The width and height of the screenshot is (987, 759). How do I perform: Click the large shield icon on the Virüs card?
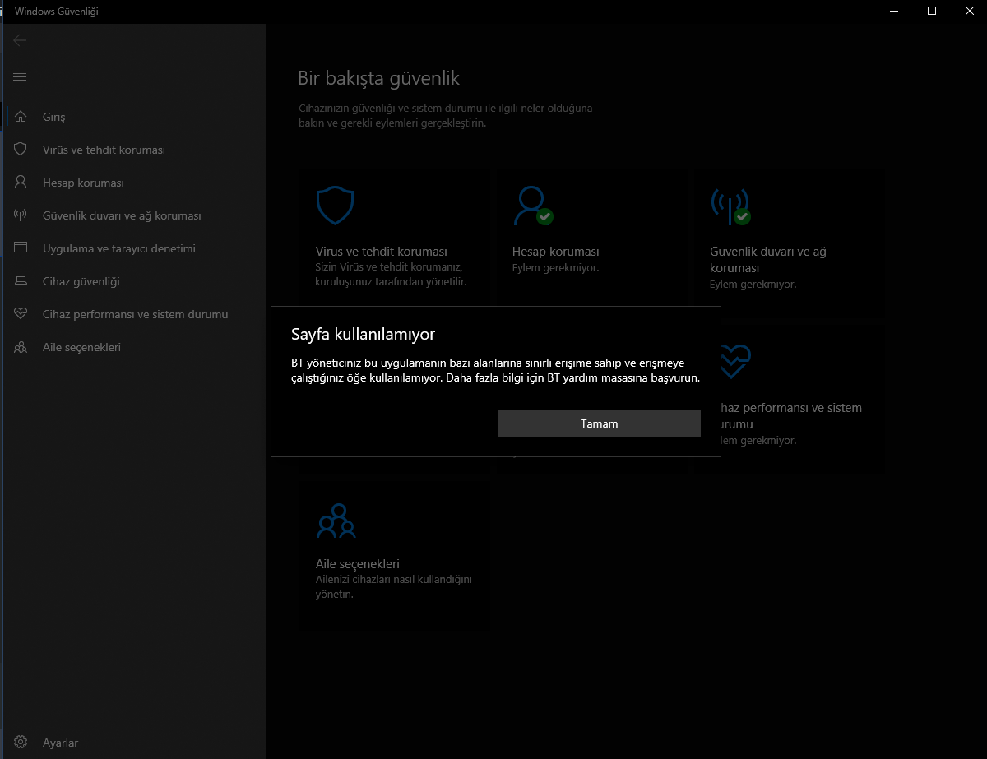336,206
